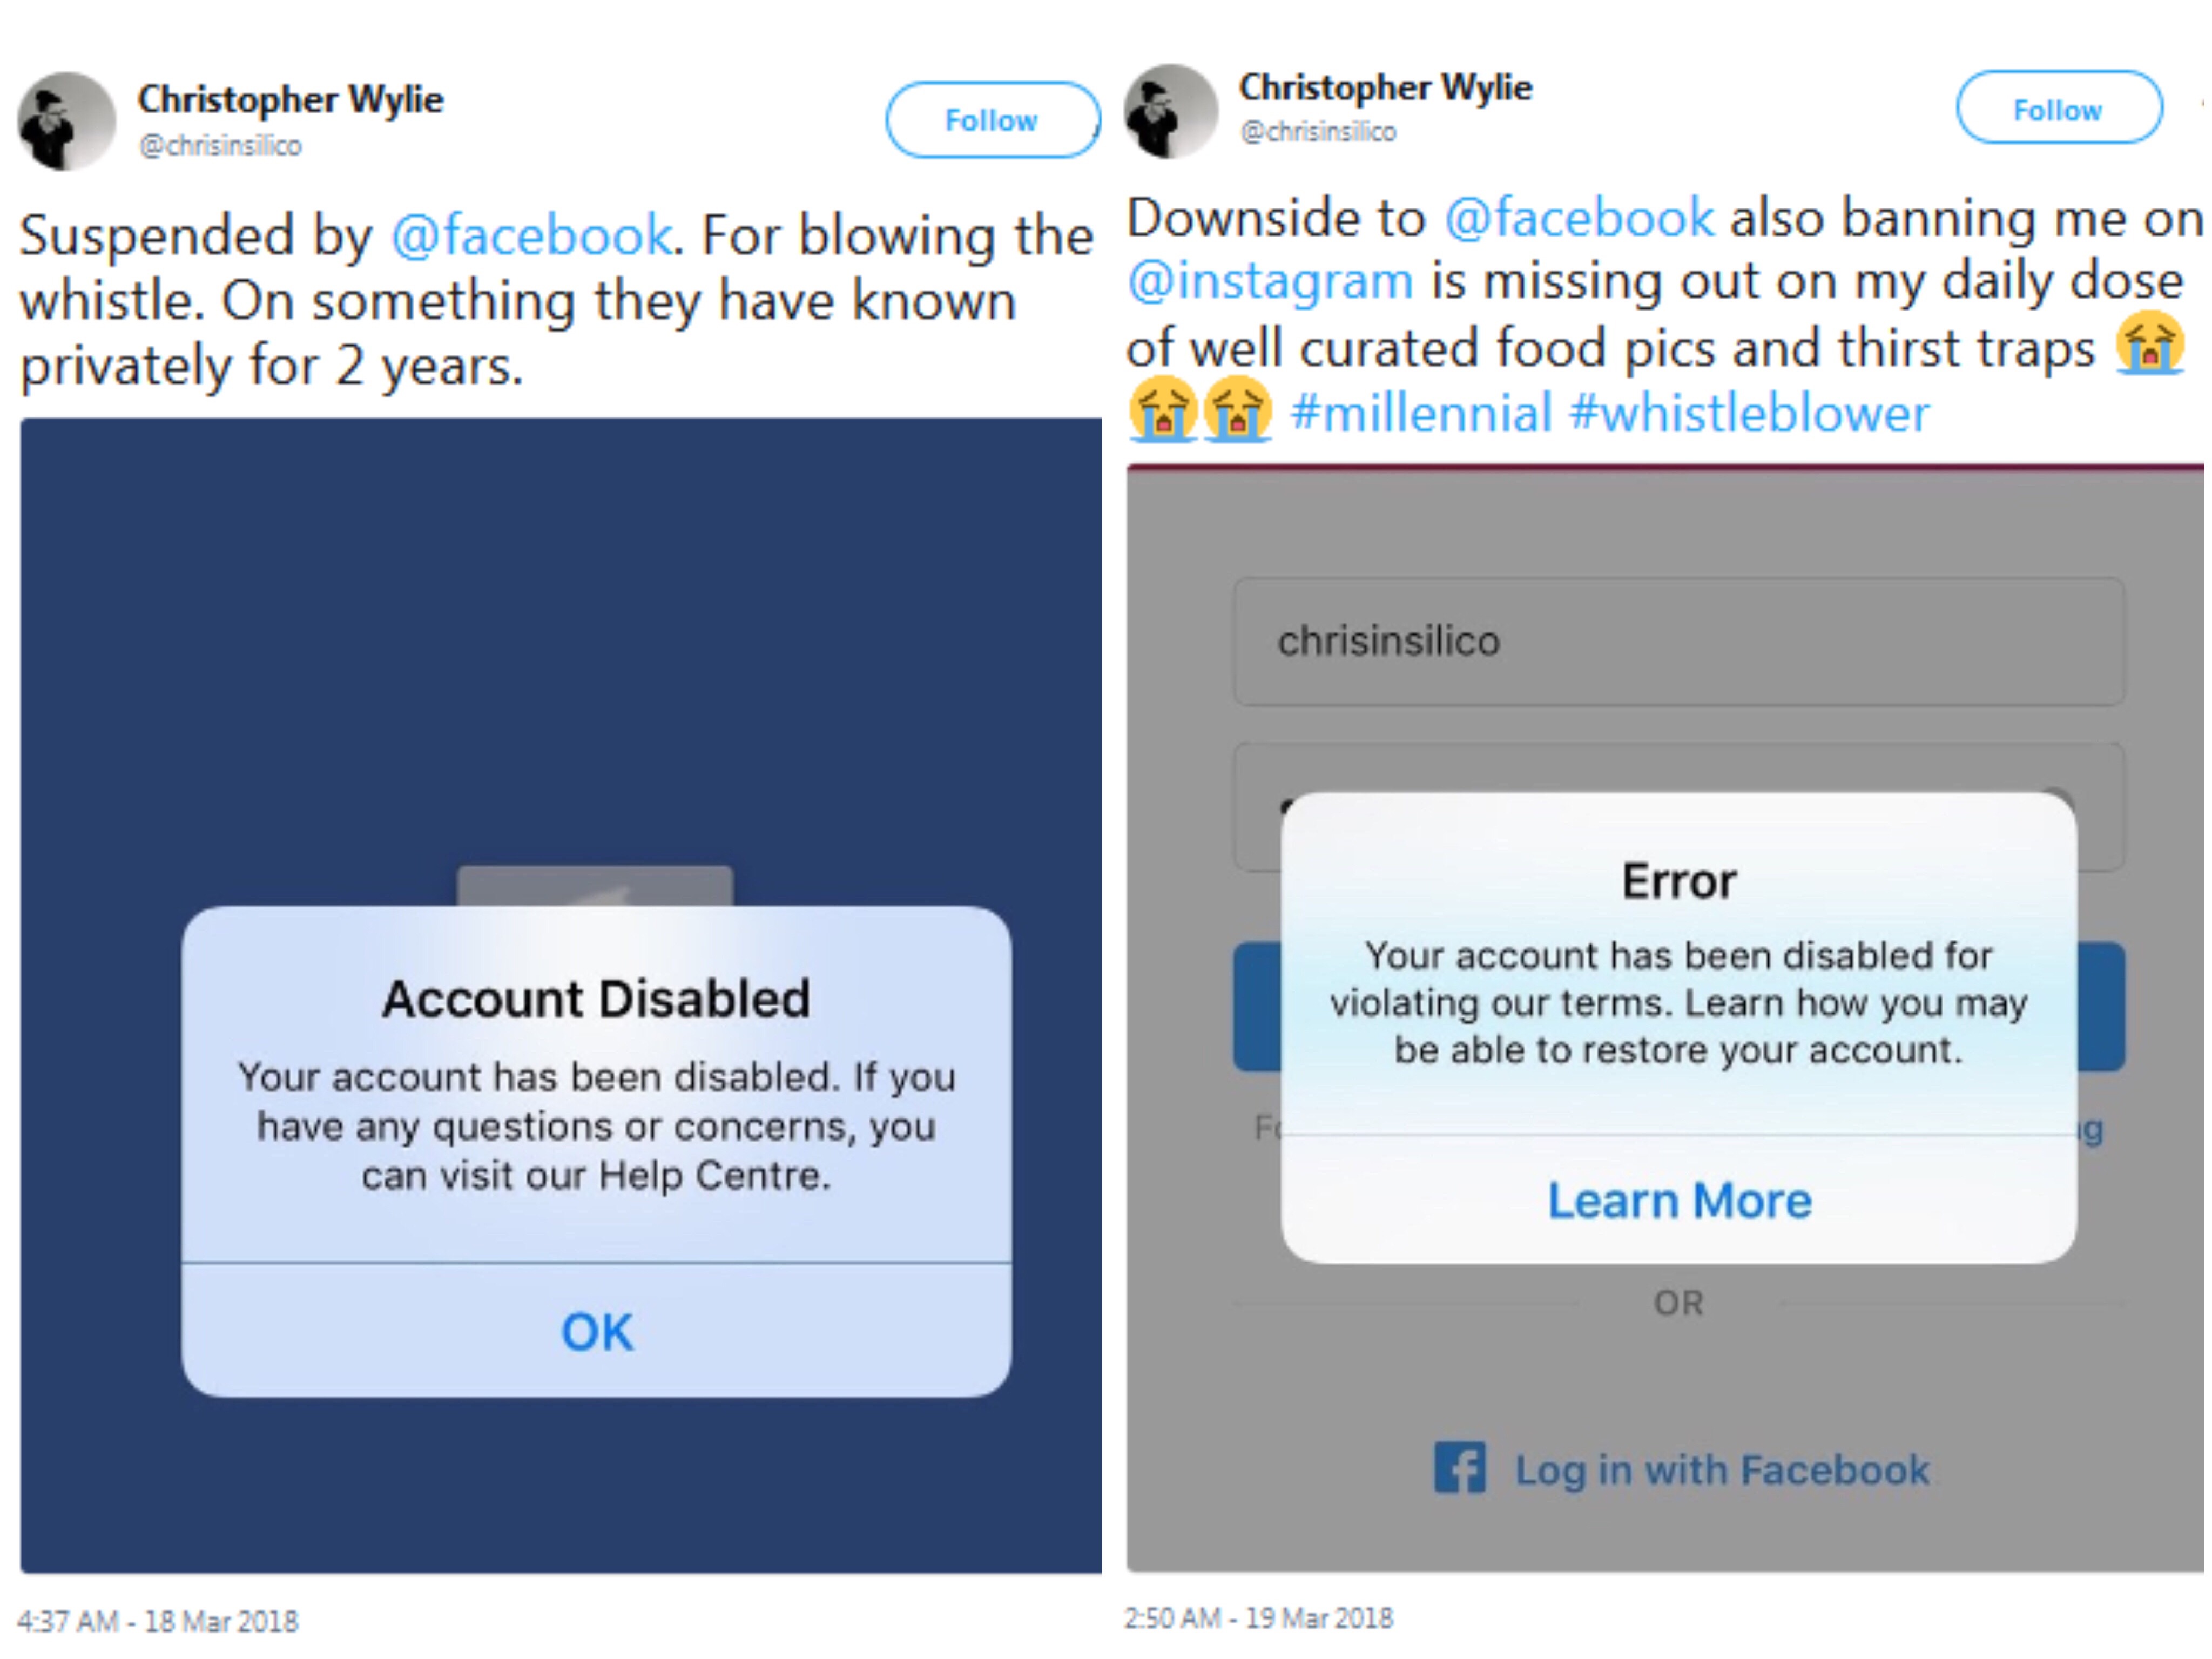The width and height of the screenshot is (2212, 1659).
Task: Click the first crying emoji after 'thirst traps'
Action: (2149, 343)
